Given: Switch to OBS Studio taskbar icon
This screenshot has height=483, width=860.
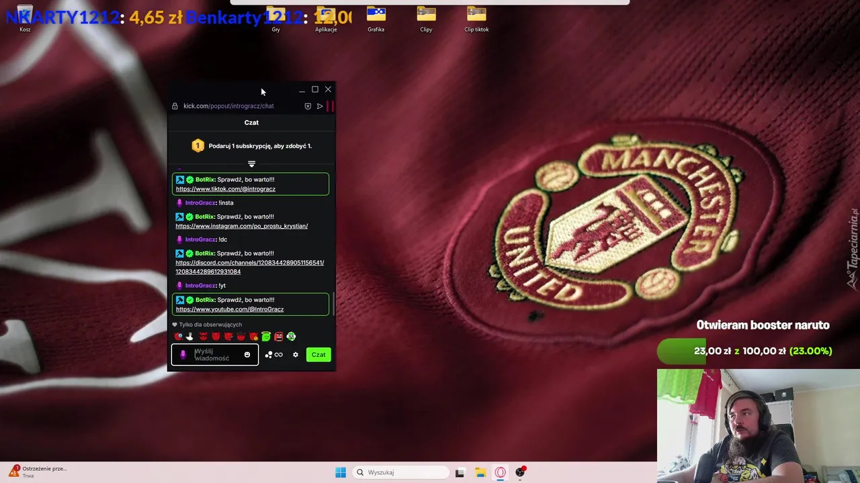Looking at the screenshot, I should (x=520, y=472).
